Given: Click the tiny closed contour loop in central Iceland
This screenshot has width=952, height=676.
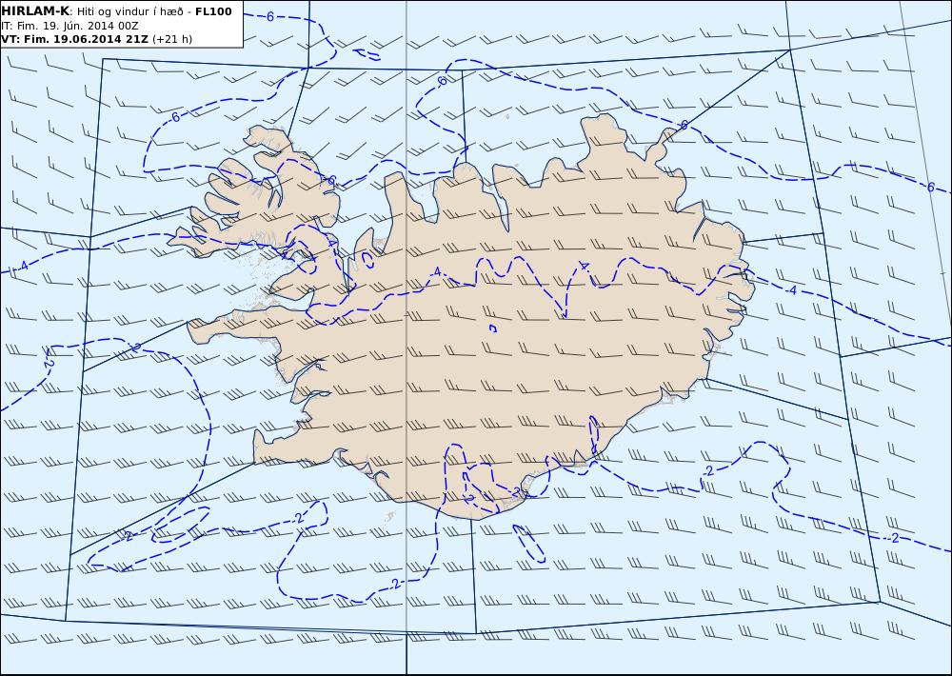Looking at the screenshot, I should pos(493,328).
